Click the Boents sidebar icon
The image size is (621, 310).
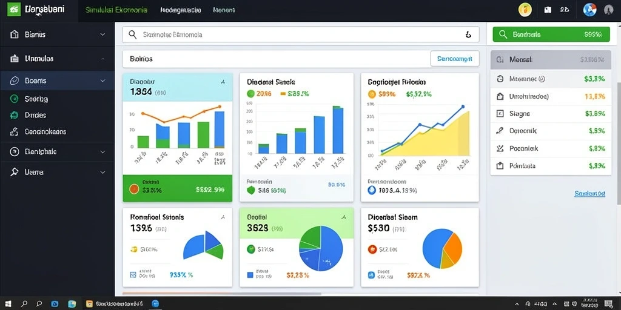point(15,81)
